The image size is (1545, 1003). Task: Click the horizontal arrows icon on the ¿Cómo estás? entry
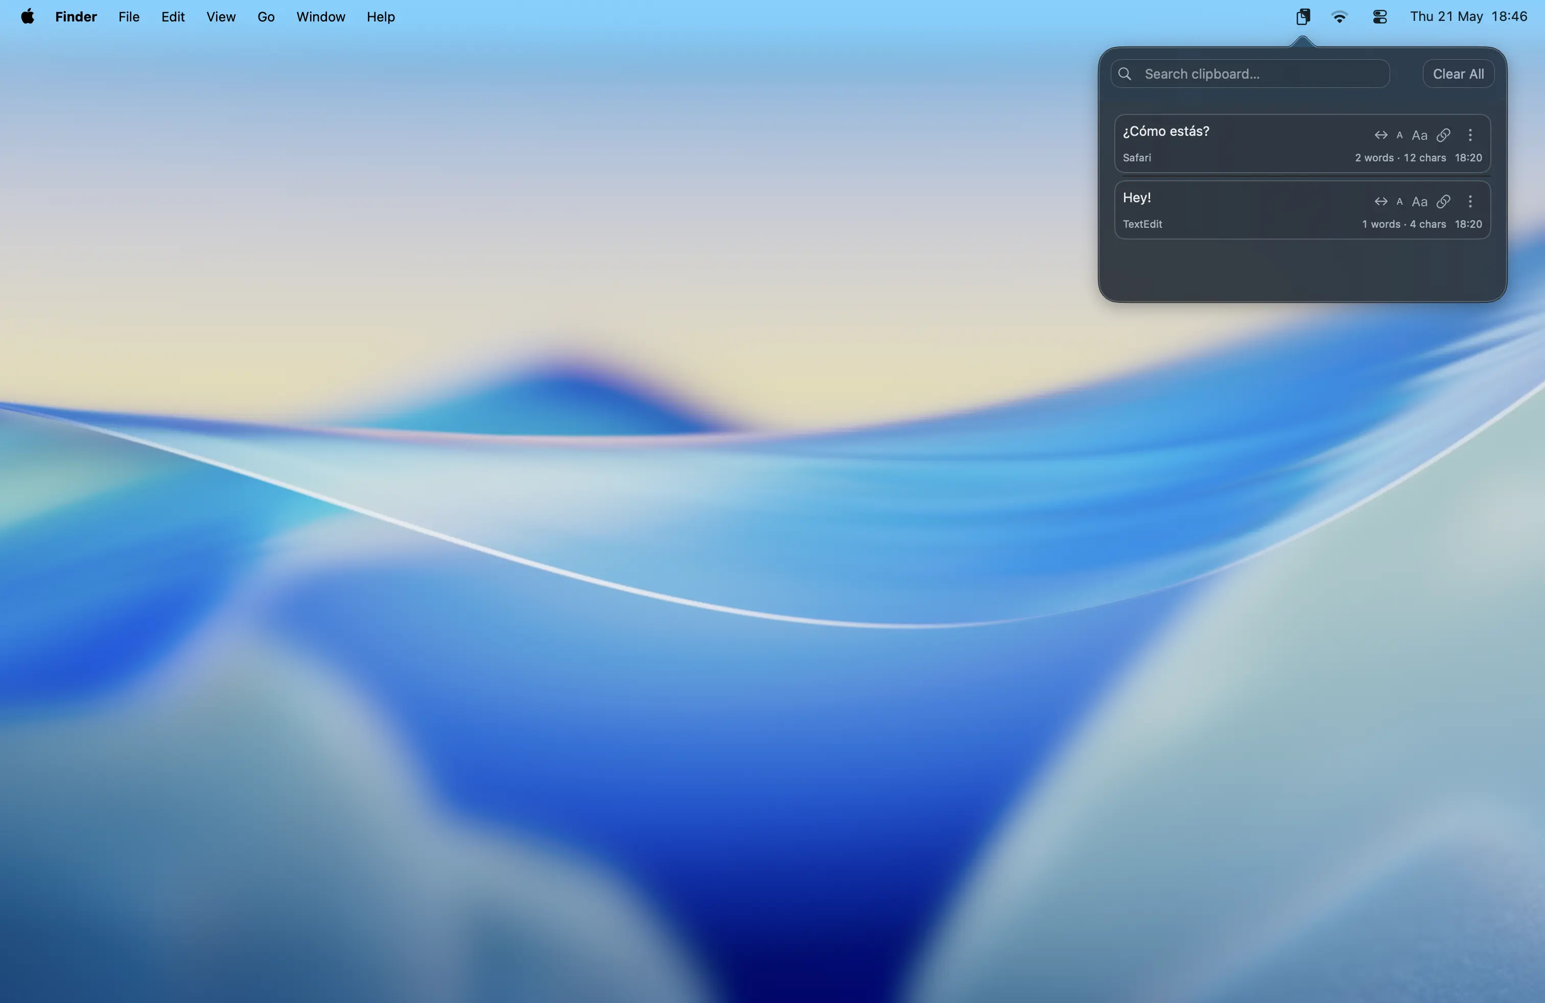[x=1381, y=135]
